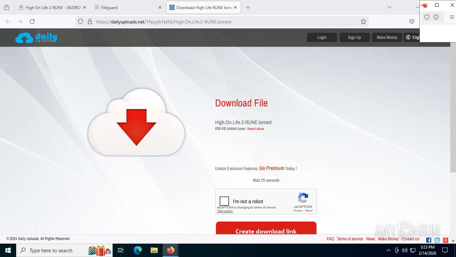456x257 pixels.
Task: Open tracking protection shield in address bar
Action: (80, 21)
